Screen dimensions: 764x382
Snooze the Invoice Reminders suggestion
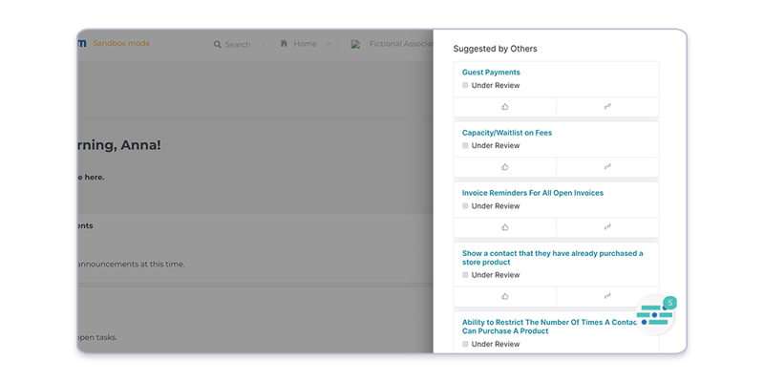(x=607, y=227)
